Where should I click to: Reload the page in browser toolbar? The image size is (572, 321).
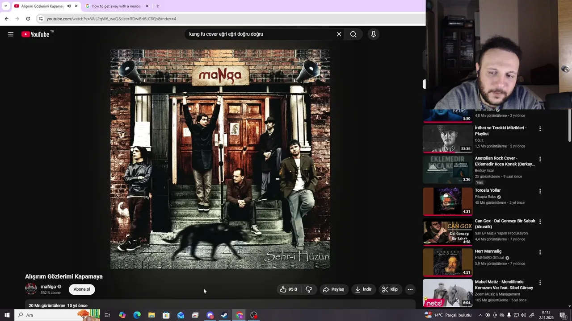[x=28, y=19]
